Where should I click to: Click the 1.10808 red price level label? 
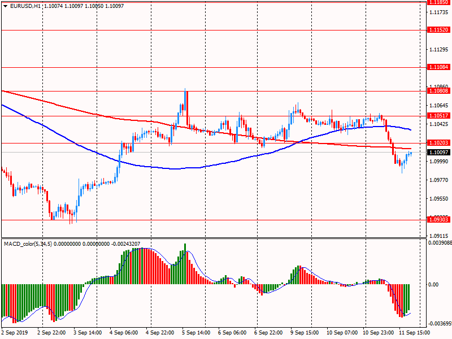(x=439, y=91)
